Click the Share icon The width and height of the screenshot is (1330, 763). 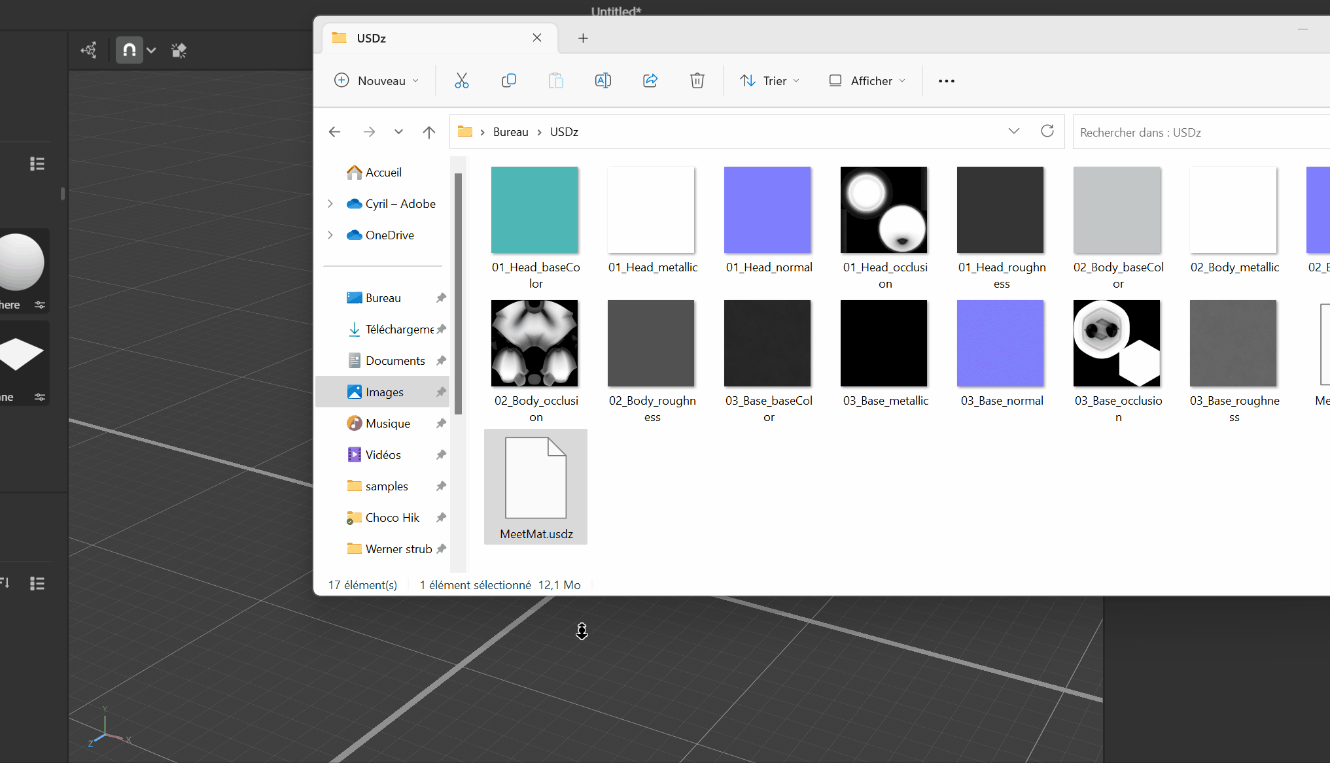650,80
